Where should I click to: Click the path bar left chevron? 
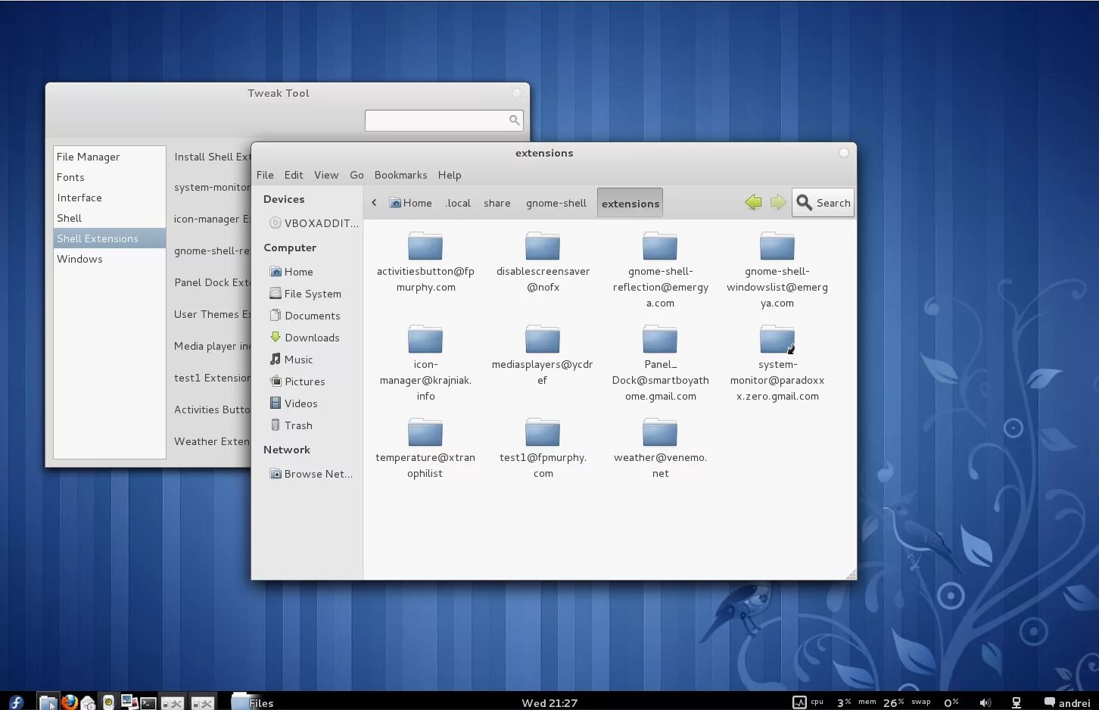374,203
